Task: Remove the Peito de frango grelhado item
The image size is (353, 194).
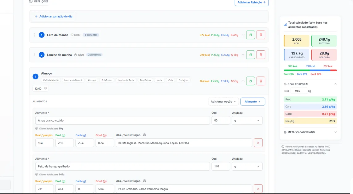Action: (x=258, y=189)
